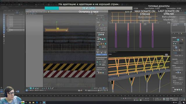Select the Paint Move brush in Brush rollout
186x104 pixels.
point(99,25)
